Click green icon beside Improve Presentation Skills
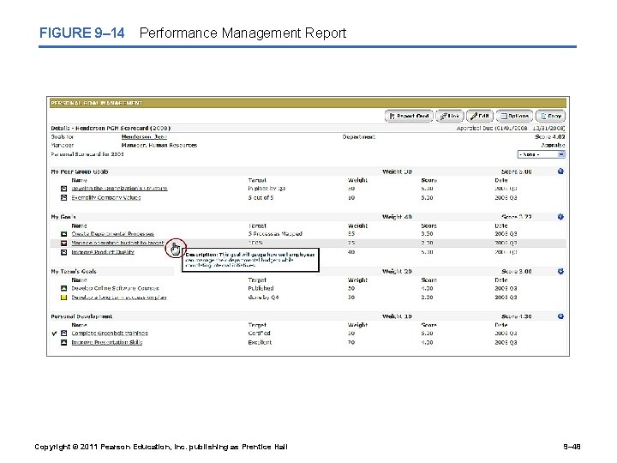This screenshot has width=617, height=463. tap(63, 342)
